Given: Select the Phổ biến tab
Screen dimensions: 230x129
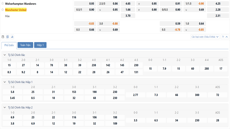Looking at the screenshot, I should [9, 45].
